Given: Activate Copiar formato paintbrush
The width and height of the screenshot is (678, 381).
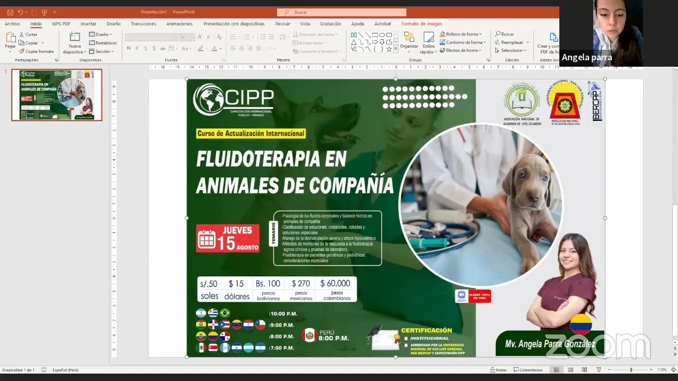Looking at the screenshot, I should [36, 51].
